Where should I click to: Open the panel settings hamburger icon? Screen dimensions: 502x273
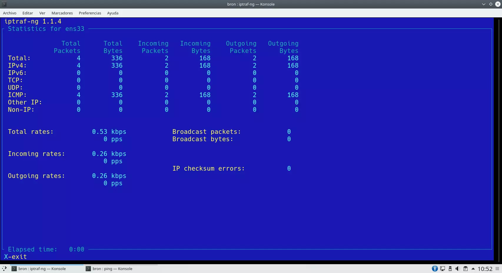pos(497,269)
